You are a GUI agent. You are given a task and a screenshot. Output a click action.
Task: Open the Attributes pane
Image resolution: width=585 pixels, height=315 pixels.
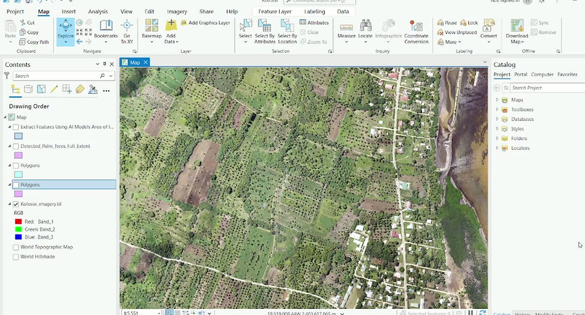[314, 23]
